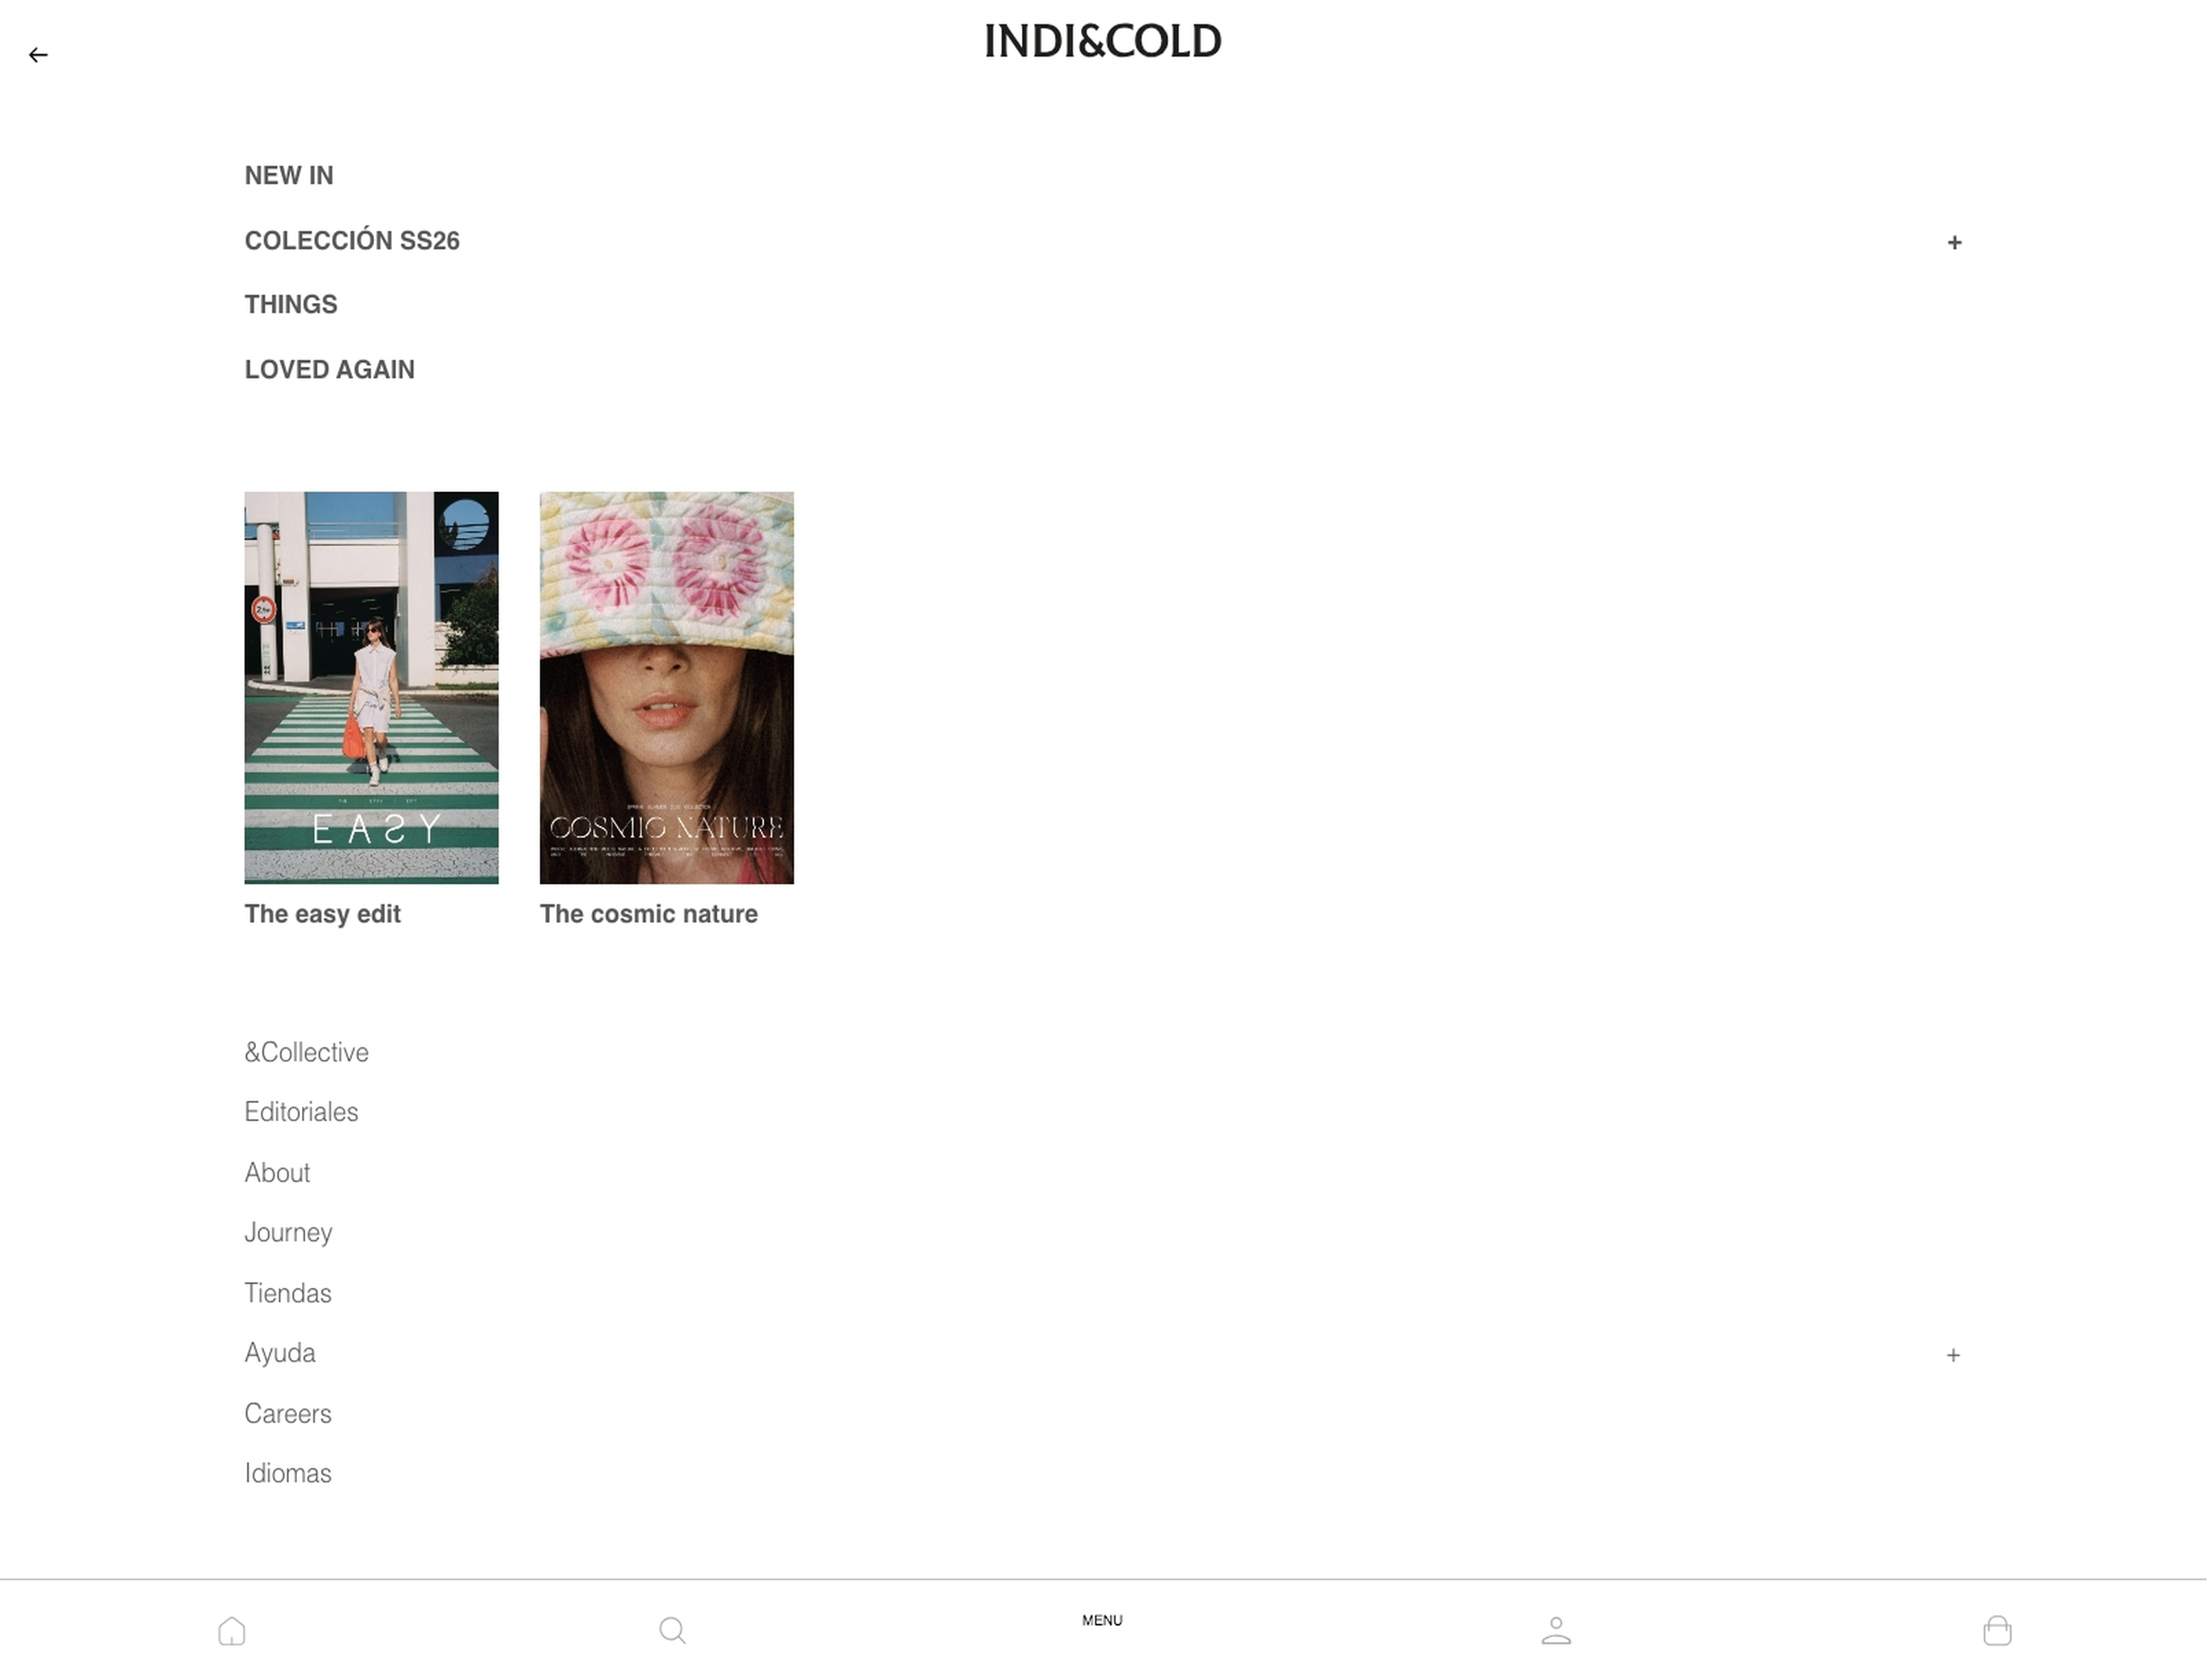Image resolution: width=2212 pixels, height=1658 pixels.
Task: Go back using the left arrow icon
Action: tap(38, 55)
